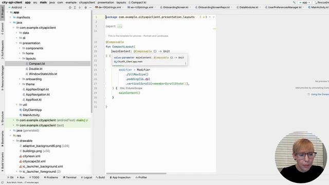The image size is (329, 185).
Task: Open Logcat tool window
Action: [87, 177]
